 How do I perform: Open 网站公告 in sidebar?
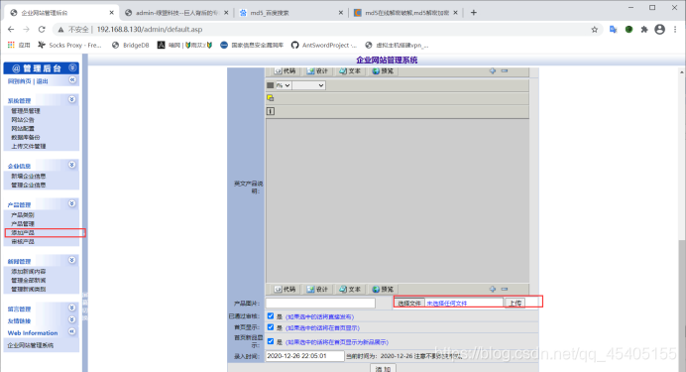tap(23, 119)
